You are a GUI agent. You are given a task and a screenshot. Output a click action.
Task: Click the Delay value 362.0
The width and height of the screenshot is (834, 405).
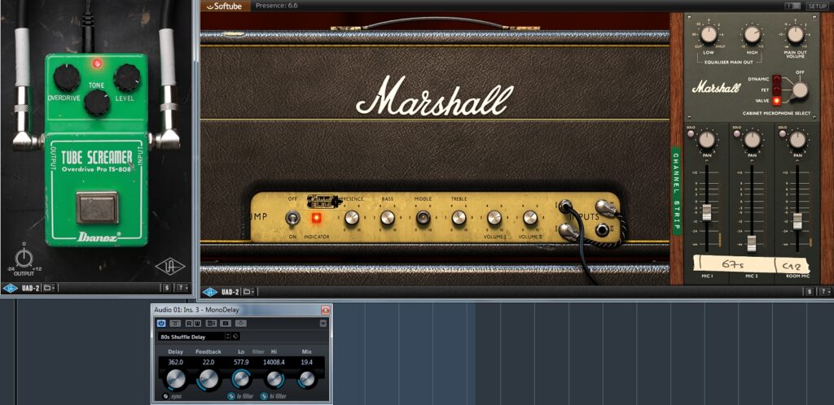pos(176,363)
